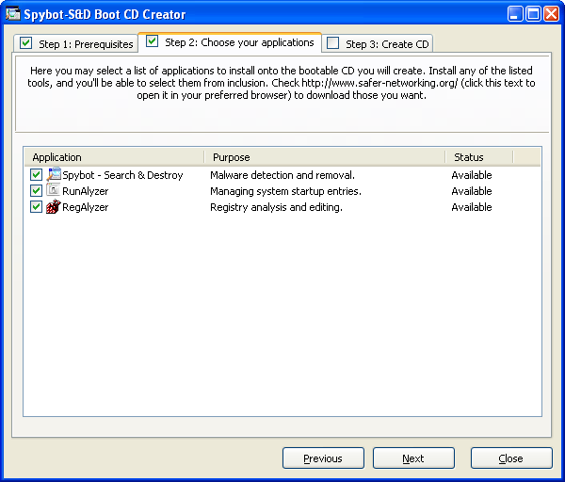The image size is (565, 482).
Task: Maximize the Boot CD Creator window
Action: tap(533, 14)
